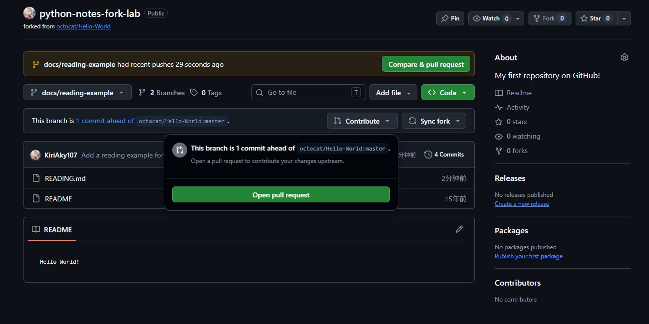Click the pull request icon in popup

(x=180, y=150)
